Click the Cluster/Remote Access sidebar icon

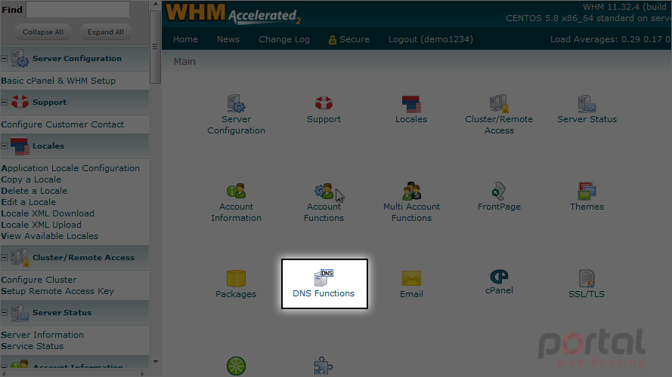(20, 257)
